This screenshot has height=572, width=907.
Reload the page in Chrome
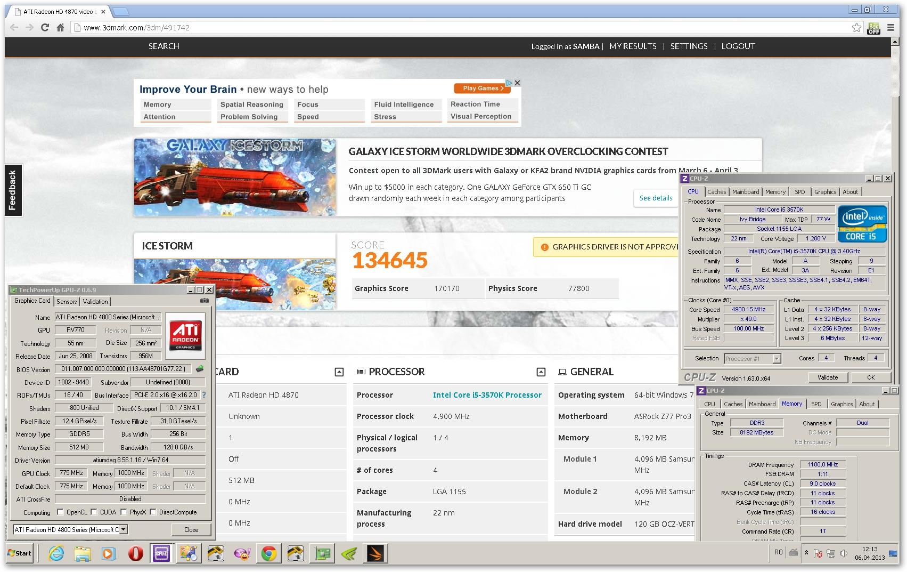(x=45, y=27)
